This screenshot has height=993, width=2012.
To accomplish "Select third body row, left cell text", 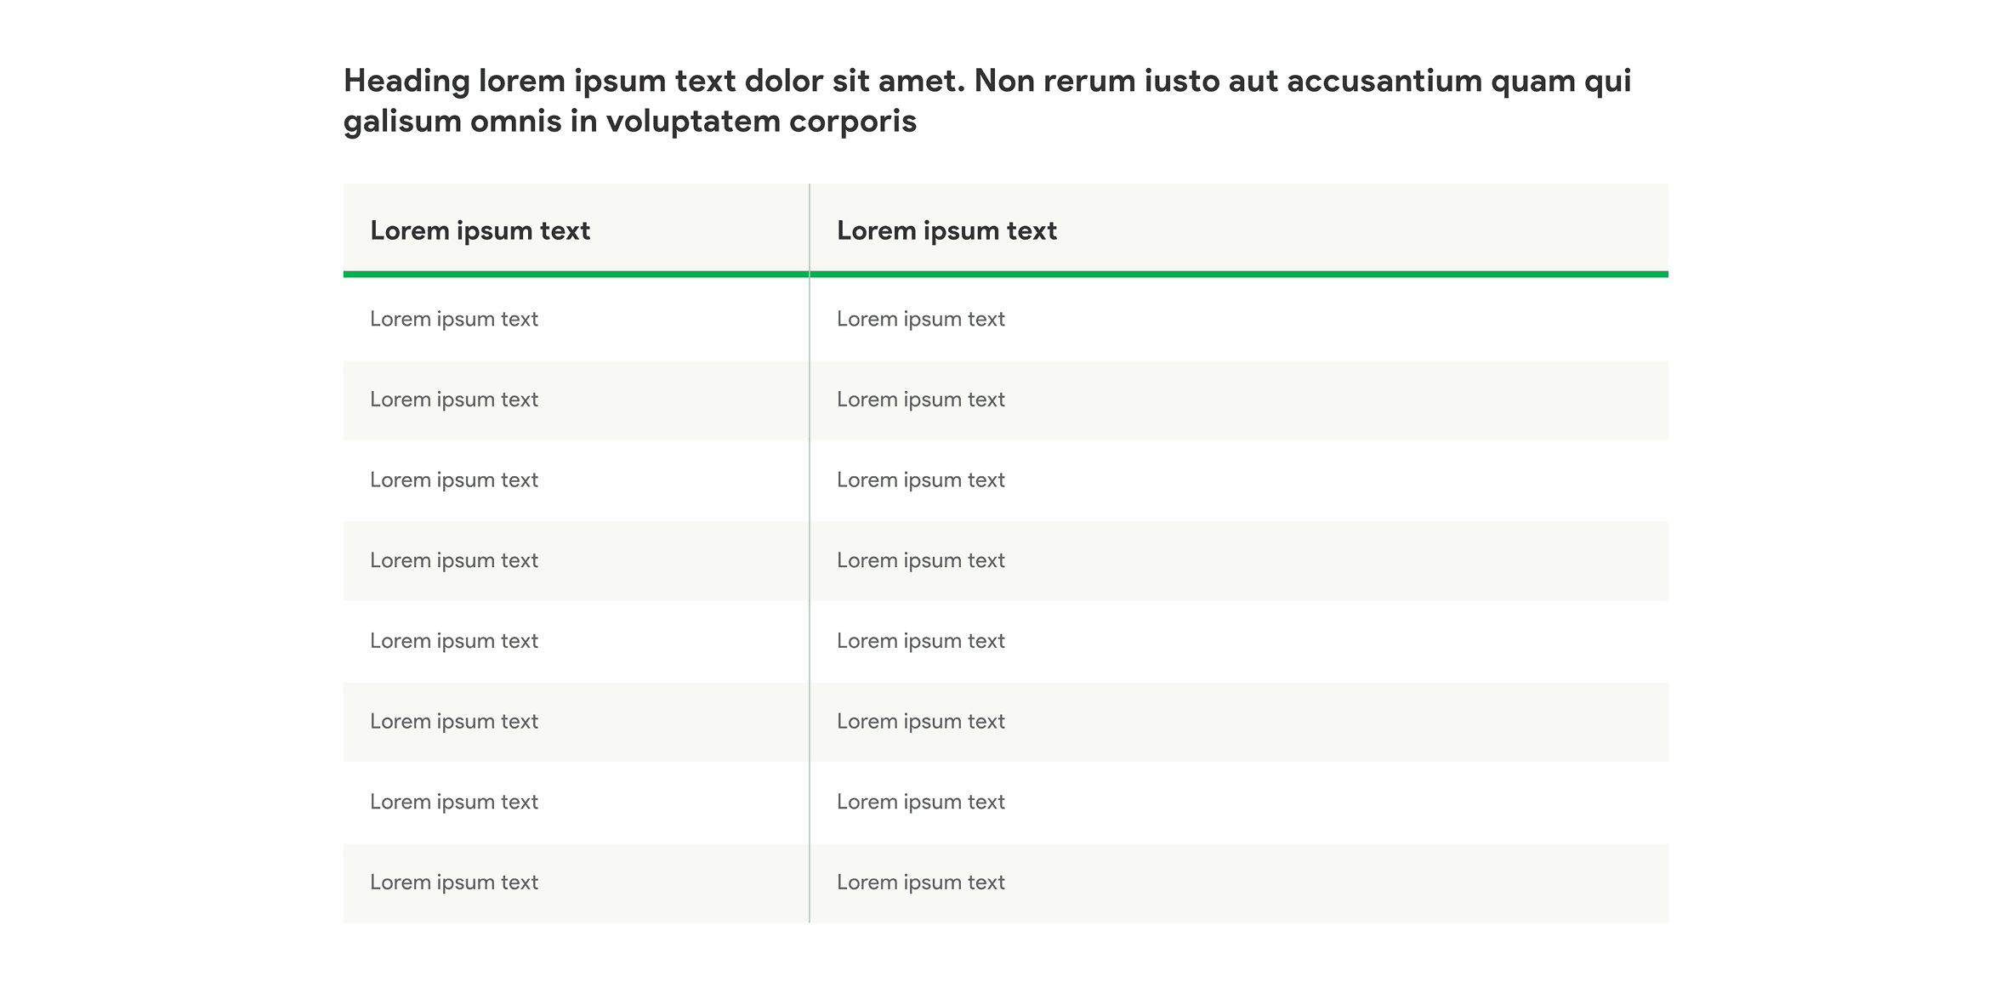I will point(454,479).
